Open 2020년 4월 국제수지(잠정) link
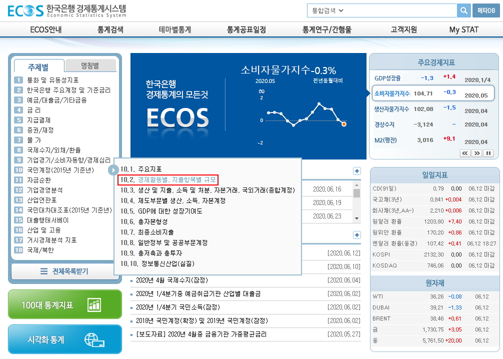 tap(172, 280)
